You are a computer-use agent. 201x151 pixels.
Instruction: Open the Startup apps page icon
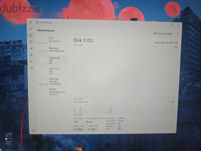pyautogui.click(x=31, y=48)
